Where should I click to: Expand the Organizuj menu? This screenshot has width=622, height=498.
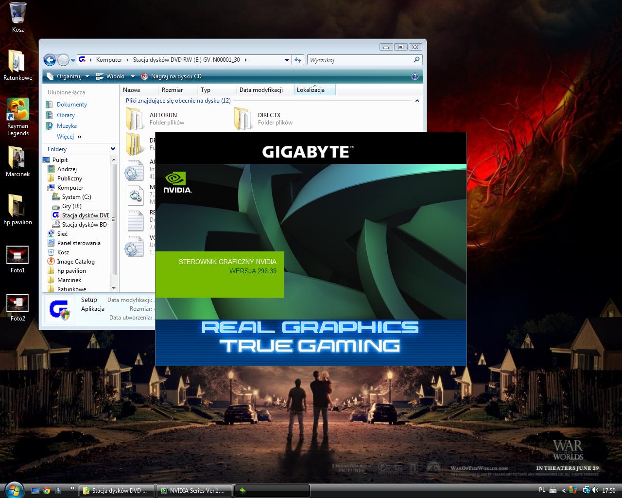[68, 76]
